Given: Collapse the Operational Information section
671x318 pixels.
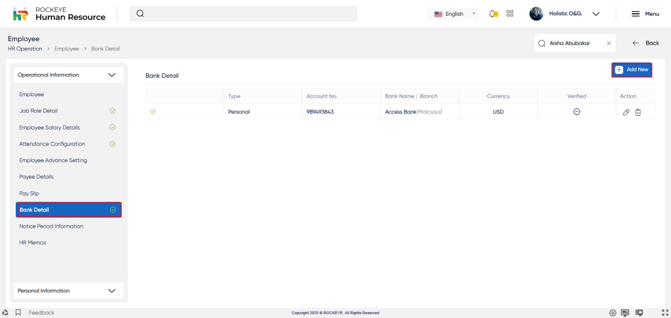Looking at the screenshot, I should click(x=68, y=75).
